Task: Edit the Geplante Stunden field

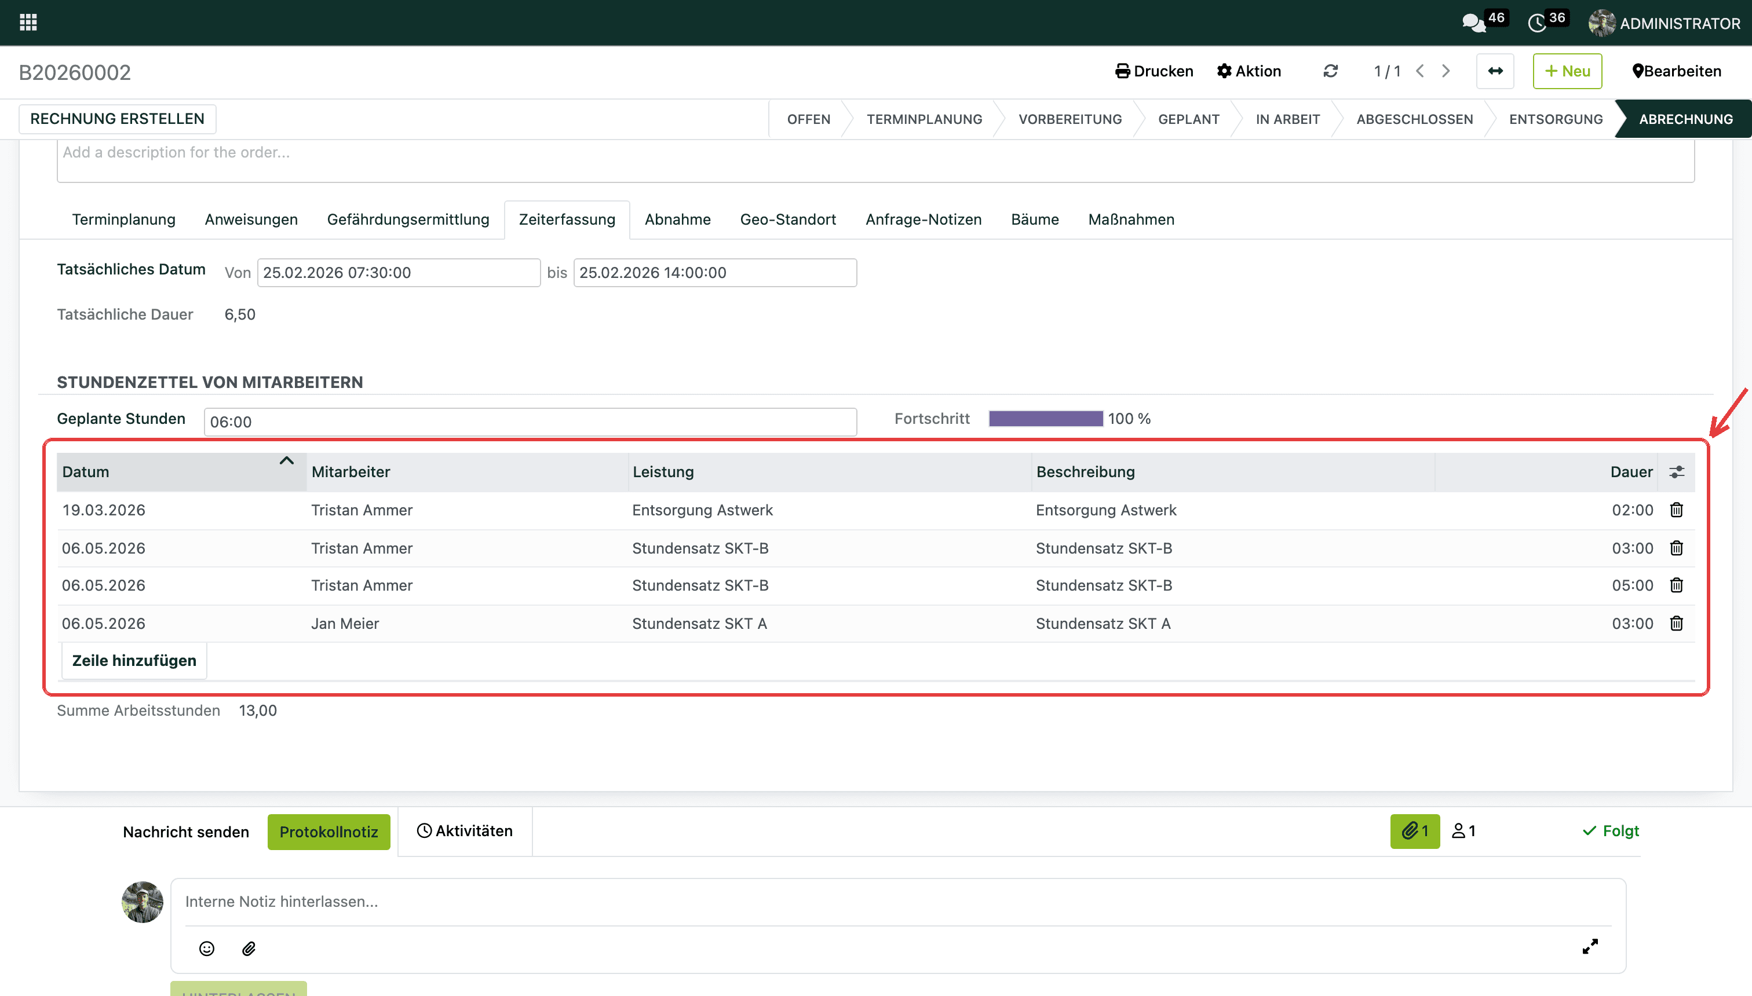Action: [x=530, y=422]
